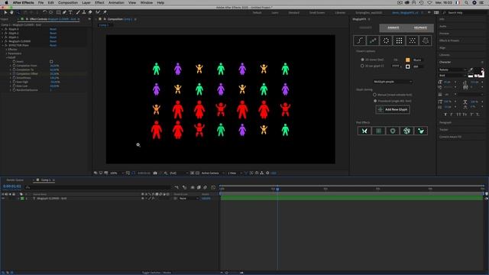Viewport: 489px width, 275px height.
Task: Toggle the Invert checkbox in Effect Controls
Action: click(x=51, y=62)
